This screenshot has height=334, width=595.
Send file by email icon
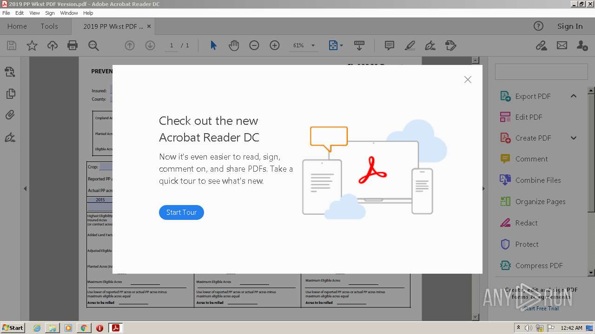[x=562, y=45]
